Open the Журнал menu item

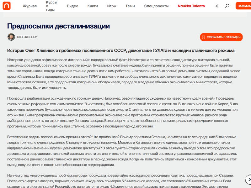pyautogui.click(x=29, y=6)
